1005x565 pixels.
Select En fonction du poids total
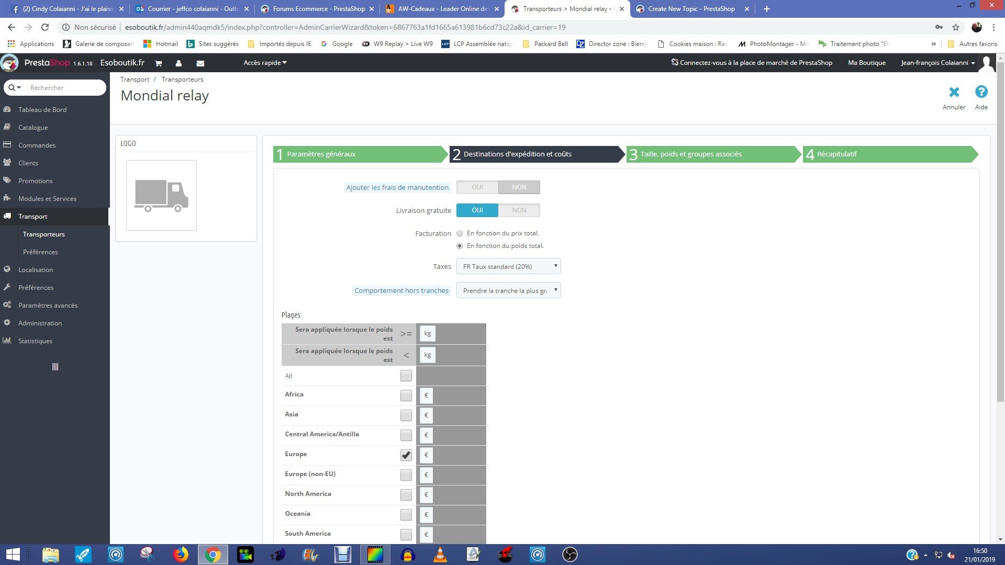tap(460, 246)
